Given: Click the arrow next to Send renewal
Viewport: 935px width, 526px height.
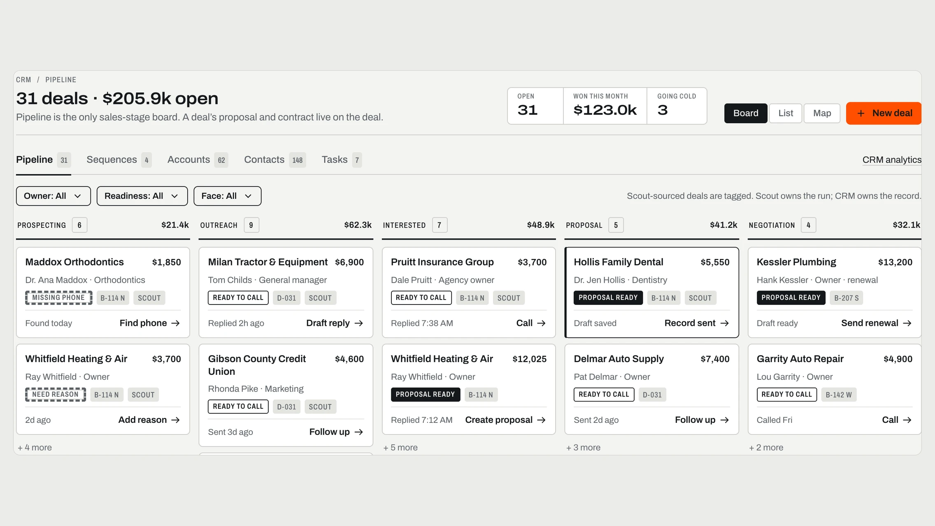Looking at the screenshot, I should (x=907, y=323).
